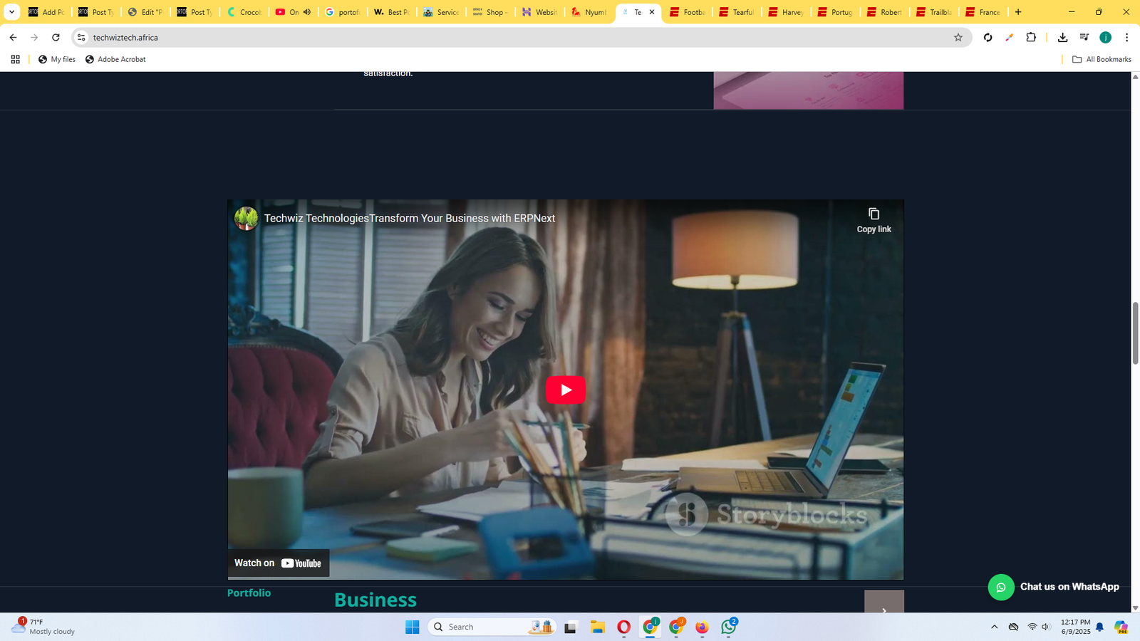This screenshot has width=1140, height=641.
Task: Switch to the Service tab
Action: point(441,12)
